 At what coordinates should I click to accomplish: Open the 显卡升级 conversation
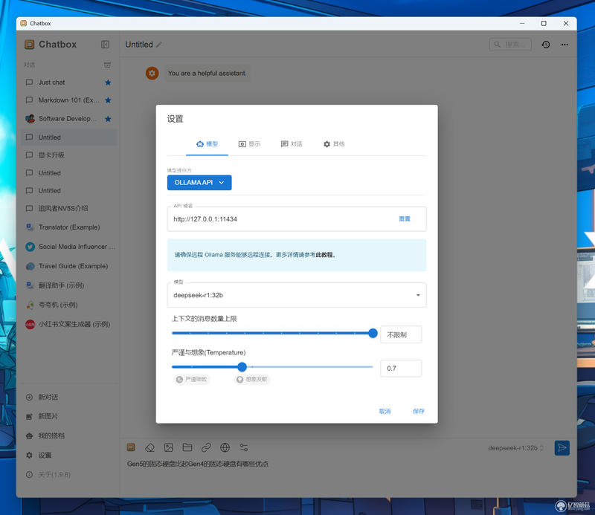68,155
